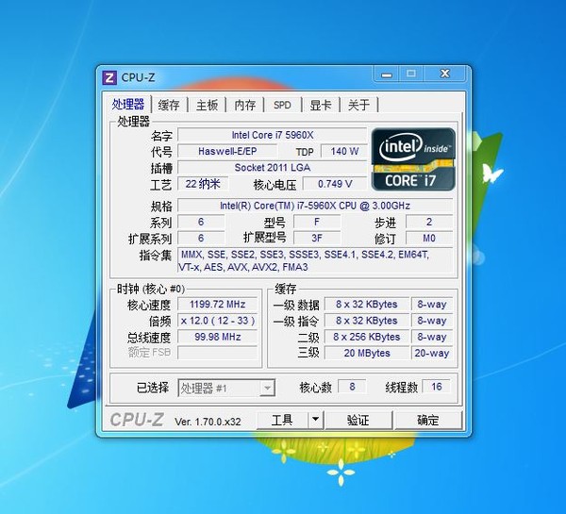Select the 处理器 tab
The width and height of the screenshot is (566, 514).
[x=128, y=104]
